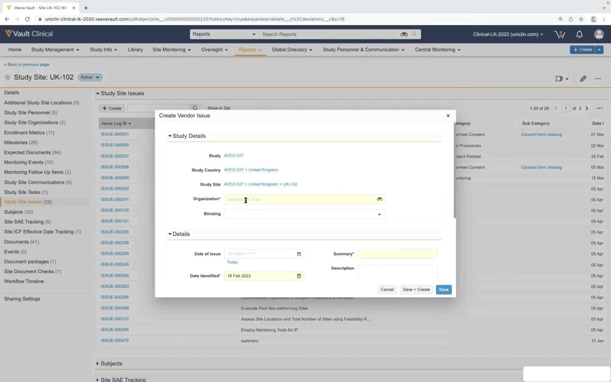Bookmark the page with the star icon
The height and width of the screenshot is (382, 611).
click(581, 19)
